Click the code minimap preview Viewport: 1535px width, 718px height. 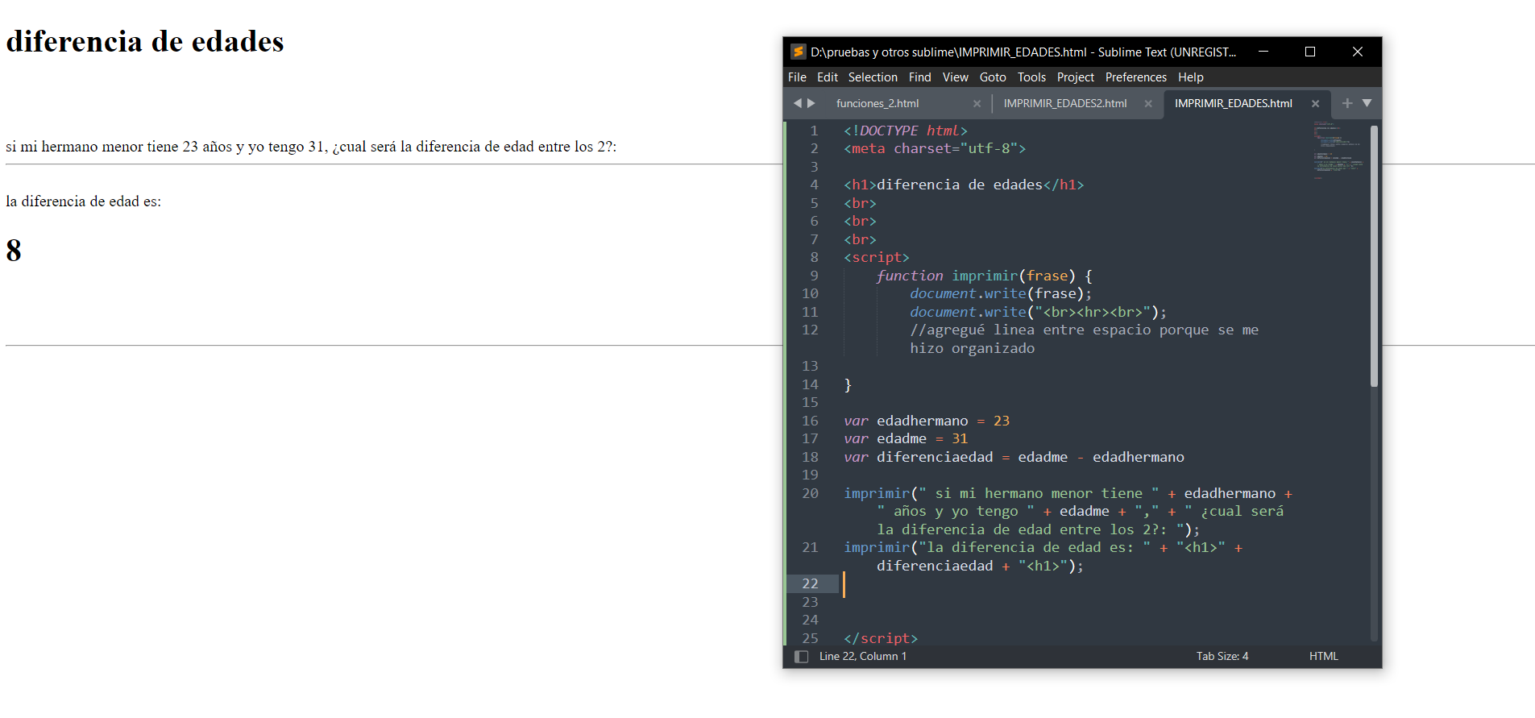[x=1338, y=150]
